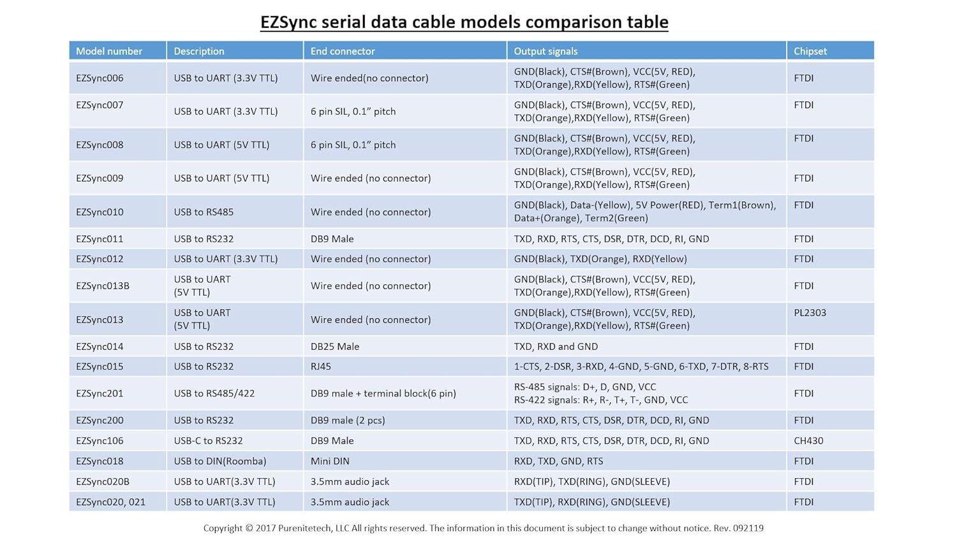Image resolution: width=957 pixels, height=538 pixels.
Task: Click the EZSync020, 021 model cell
Action: click(110, 502)
